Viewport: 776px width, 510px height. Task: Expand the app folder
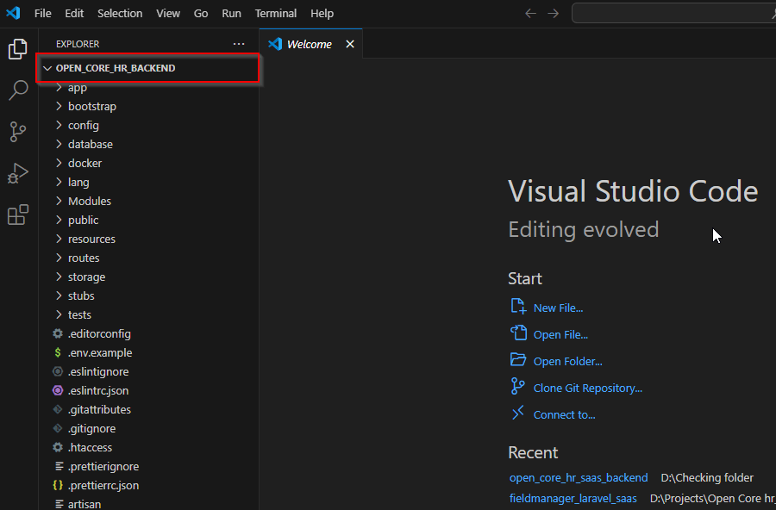(x=59, y=88)
